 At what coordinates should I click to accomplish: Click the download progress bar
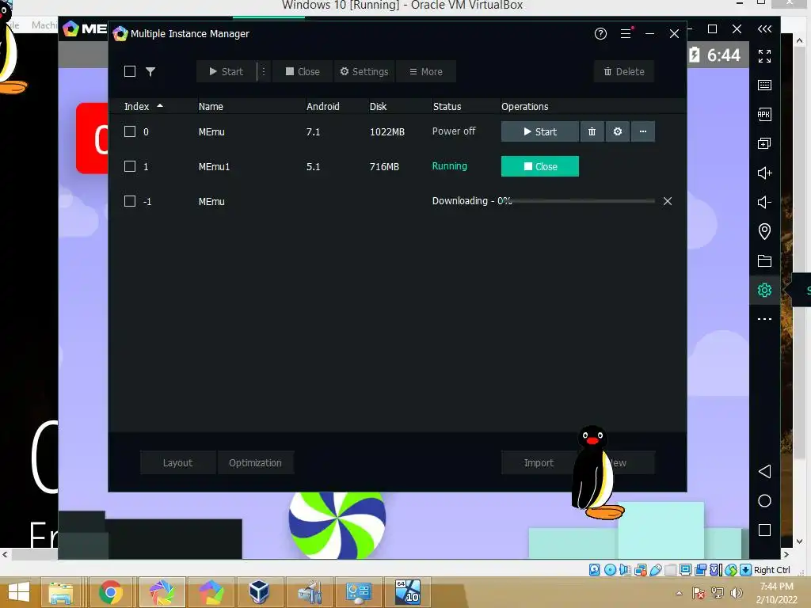[x=582, y=201]
